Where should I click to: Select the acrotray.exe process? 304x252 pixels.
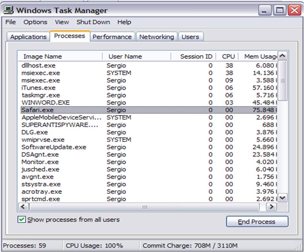pyautogui.click(x=149, y=192)
